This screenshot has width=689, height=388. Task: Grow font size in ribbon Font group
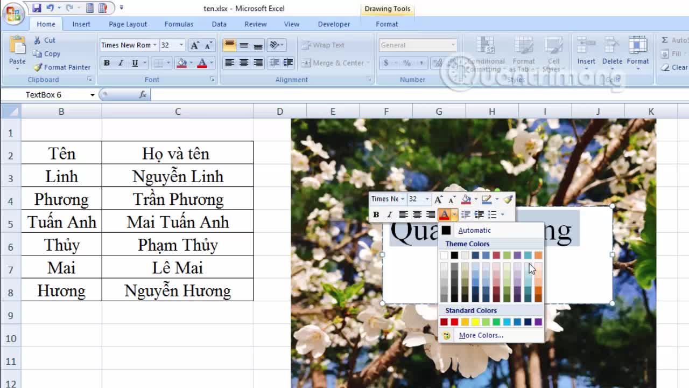click(x=195, y=45)
